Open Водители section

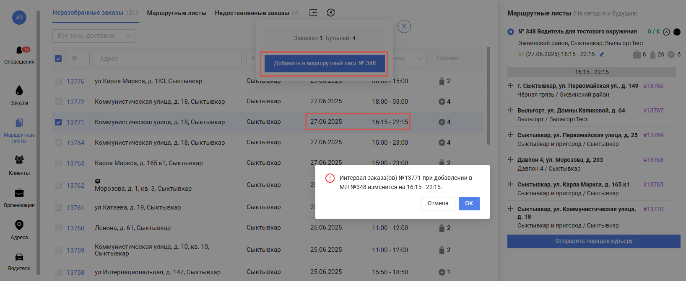[19, 262]
